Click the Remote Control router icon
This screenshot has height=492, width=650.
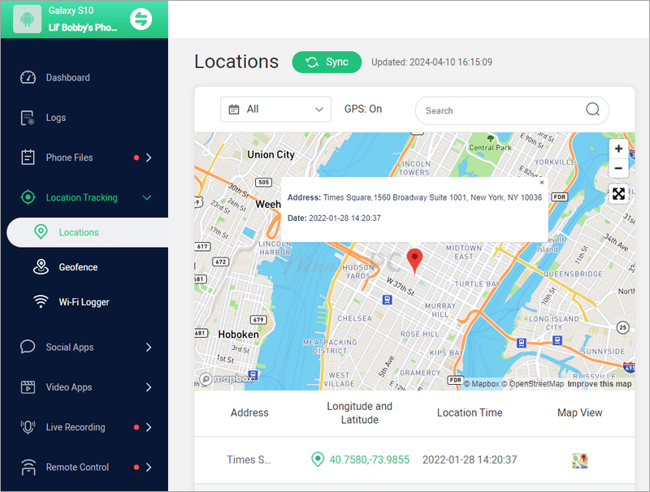tap(28, 467)
